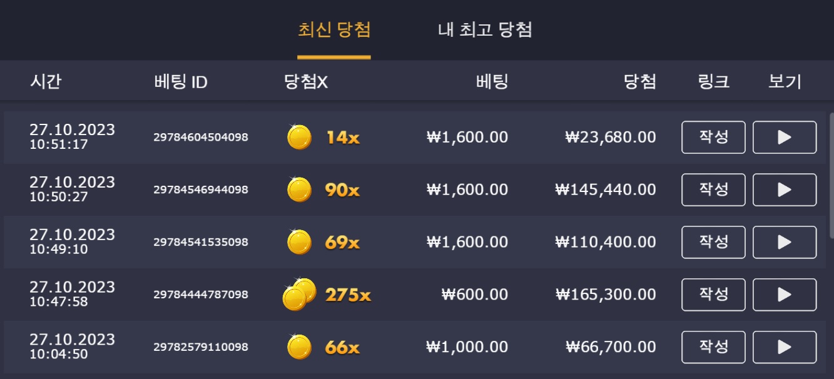This screenshot has width=834, height=379.
Task: Switch to the 최신 당첨 tab
Action: (334, 30)
